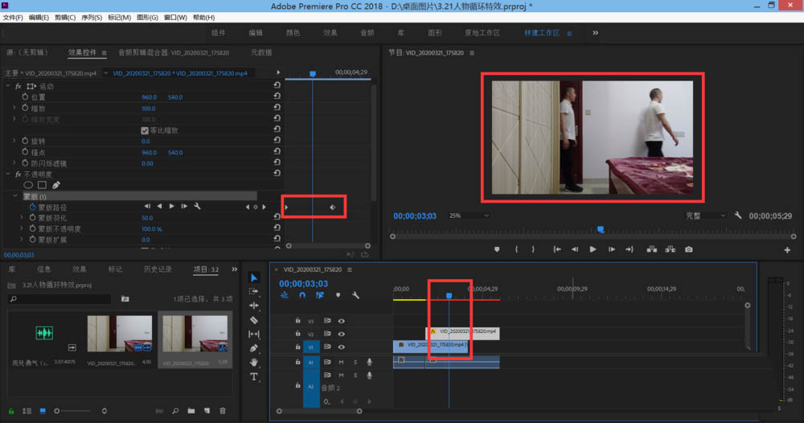Switch to the Color workspace tab (颜色)
This screenshot has height=423, width=804.
(293, 33)
